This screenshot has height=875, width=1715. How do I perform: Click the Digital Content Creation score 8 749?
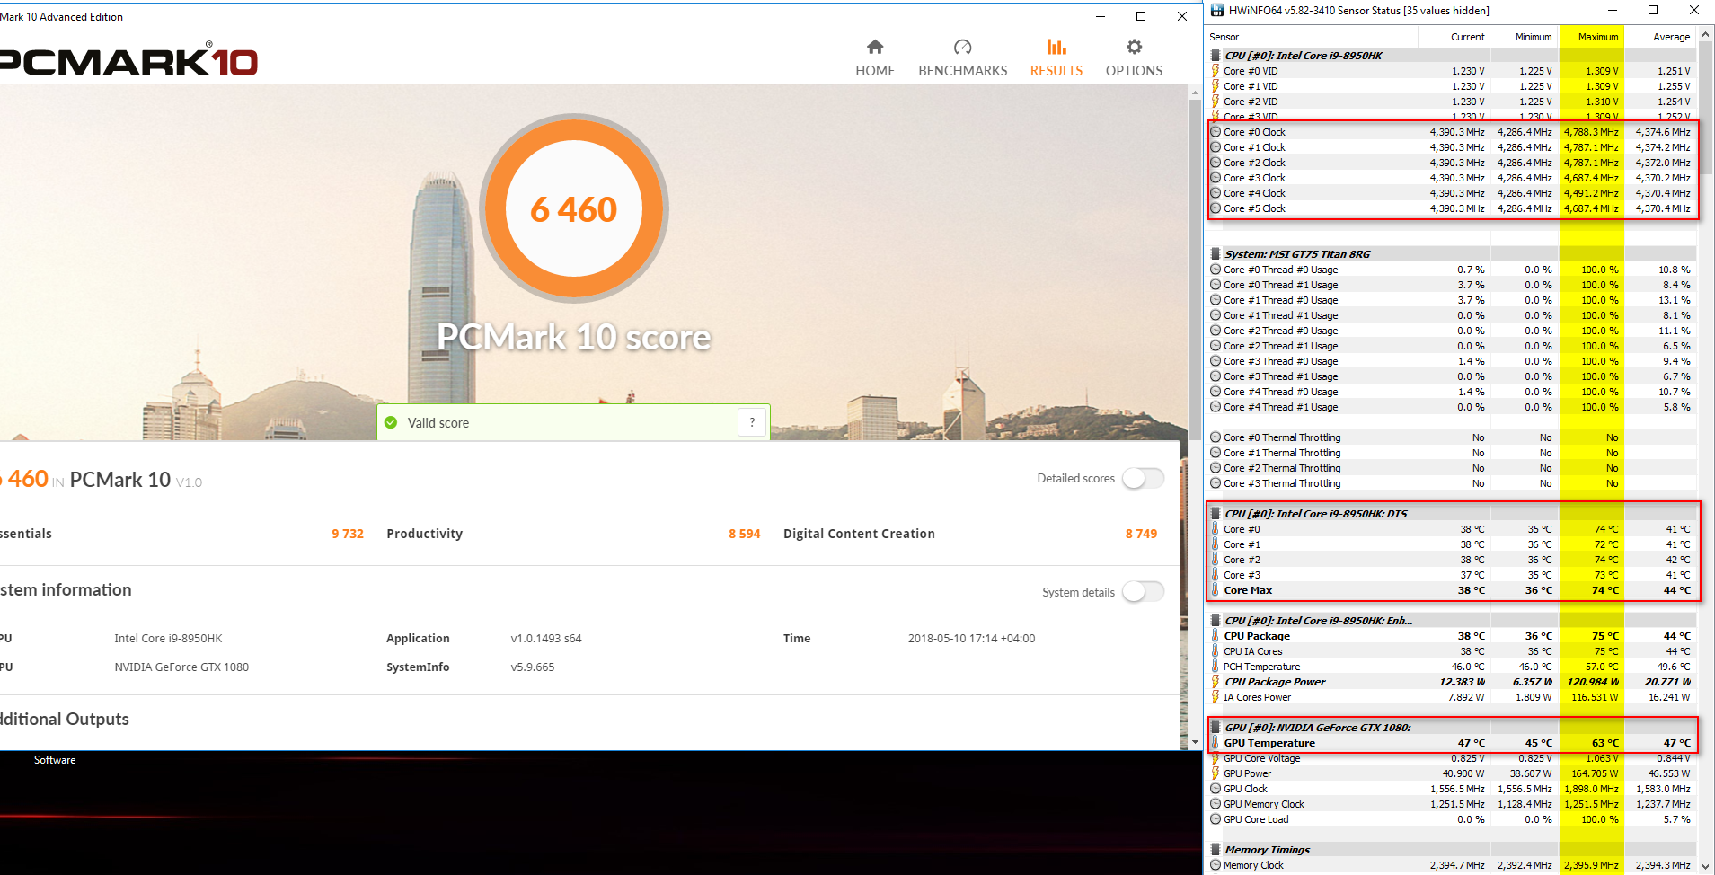[1141, 534]
